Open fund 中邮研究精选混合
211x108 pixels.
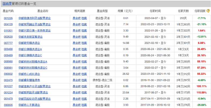pyautogui.click(x=29, y=43)
